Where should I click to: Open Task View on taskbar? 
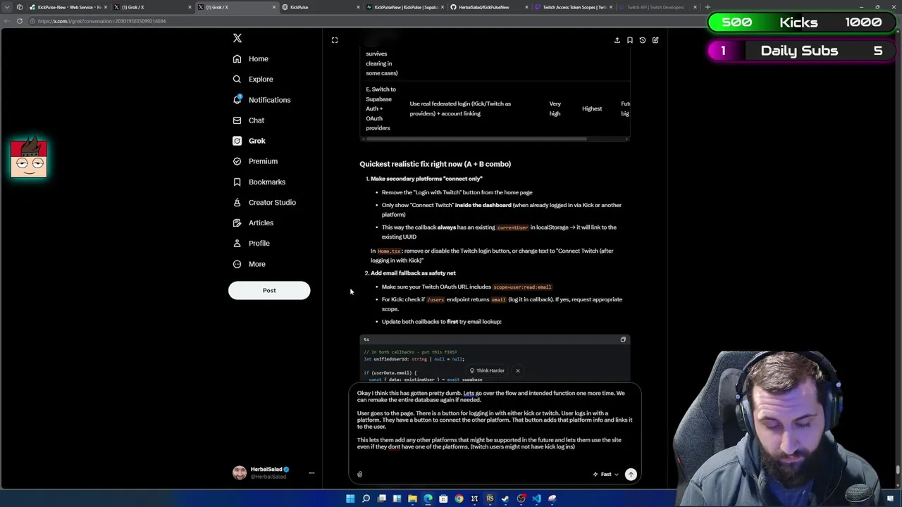pos(381,499)
